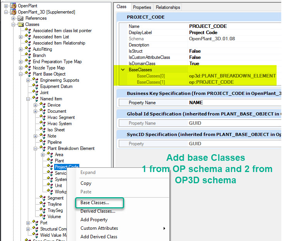This screenshot has height=241, width=282.
Task: Click the Document class icon
Action: point(43,111)
